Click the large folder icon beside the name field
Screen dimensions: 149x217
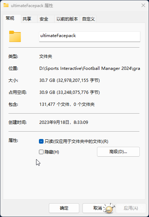click(x=15, y=36)
